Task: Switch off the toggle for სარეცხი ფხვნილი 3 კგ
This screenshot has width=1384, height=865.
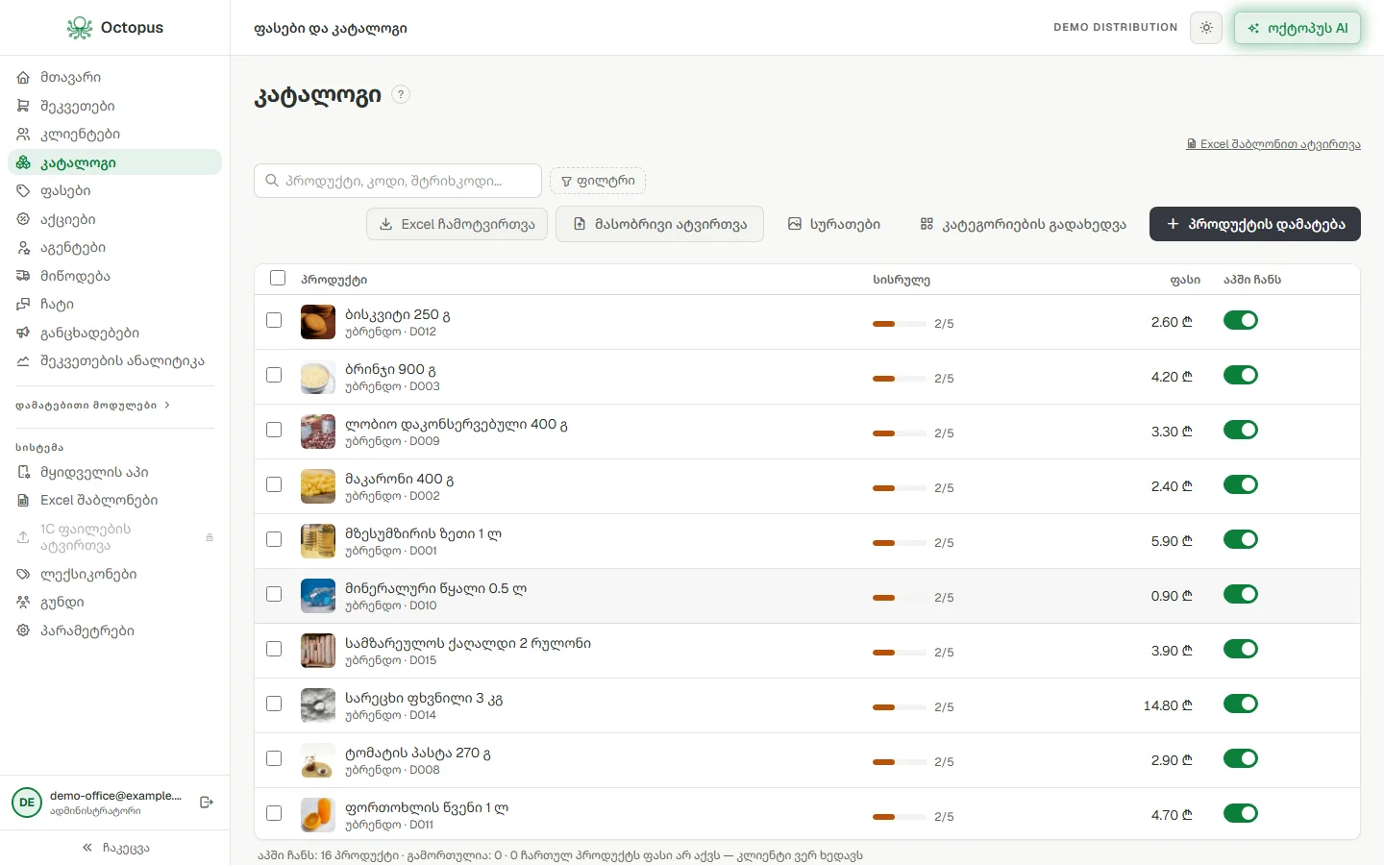Action: 1241,704
